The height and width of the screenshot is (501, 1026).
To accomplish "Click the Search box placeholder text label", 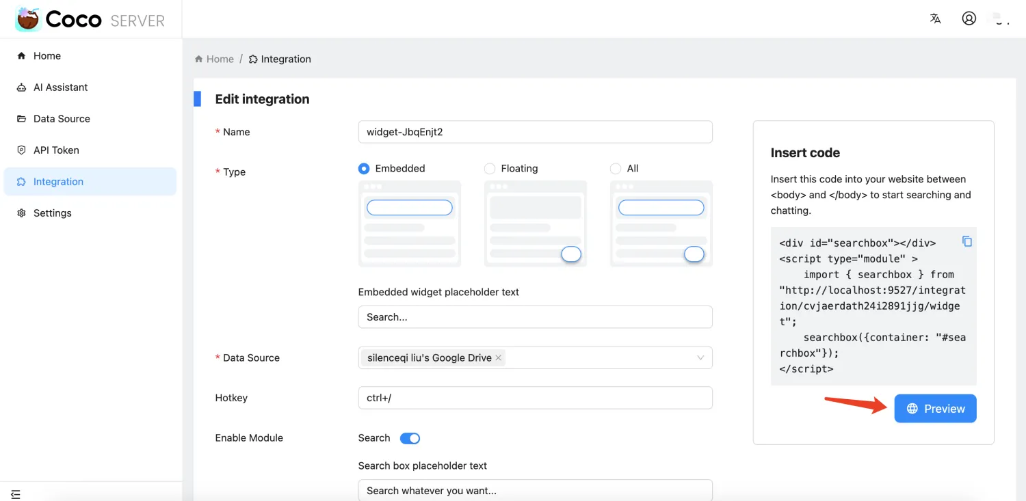I will 423,466.
